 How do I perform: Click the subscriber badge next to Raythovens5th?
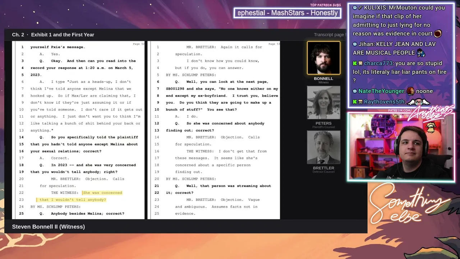point(360,102)
